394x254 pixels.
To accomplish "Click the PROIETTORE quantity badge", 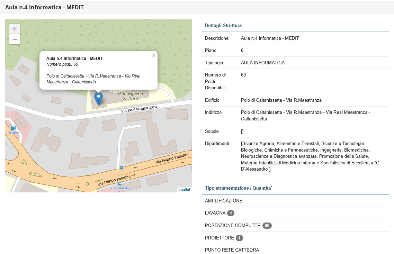I will pyautogui.click(x=239, y=238).
